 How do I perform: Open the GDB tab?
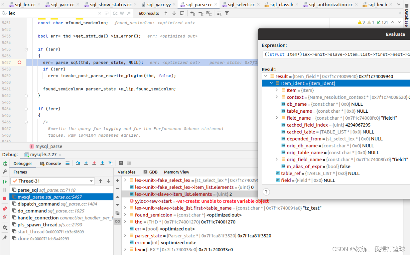click(x=150, y=172)
